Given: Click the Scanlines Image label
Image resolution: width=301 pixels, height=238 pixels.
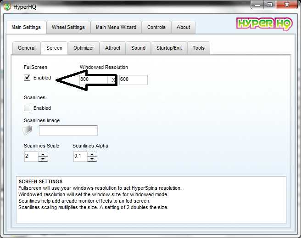Looking at the screenshot, I should (x=42, y=120).
